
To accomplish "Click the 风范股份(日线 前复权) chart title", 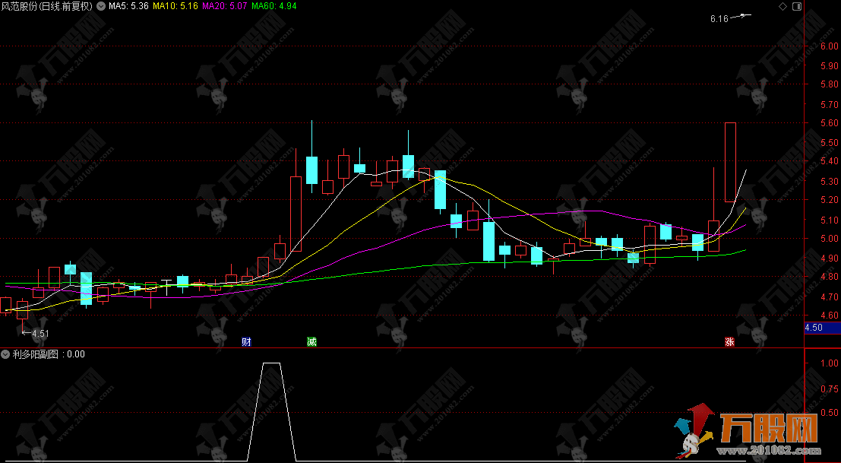I will coord(47,6).
